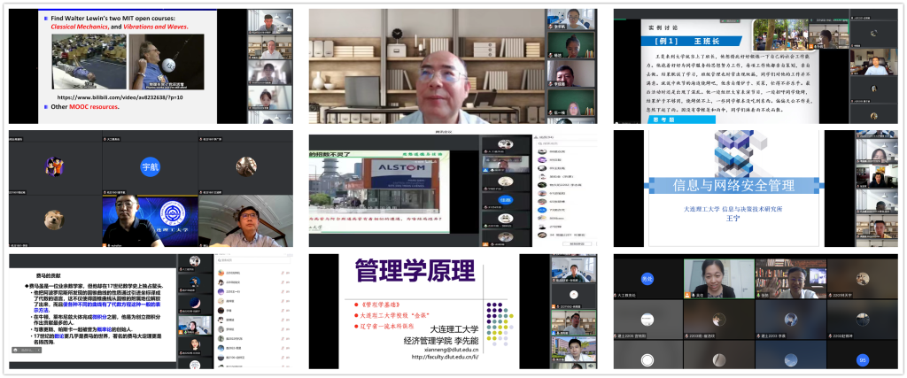
Task: Click the presenter name '王宁' on the slide
Action: click(733, 218)
